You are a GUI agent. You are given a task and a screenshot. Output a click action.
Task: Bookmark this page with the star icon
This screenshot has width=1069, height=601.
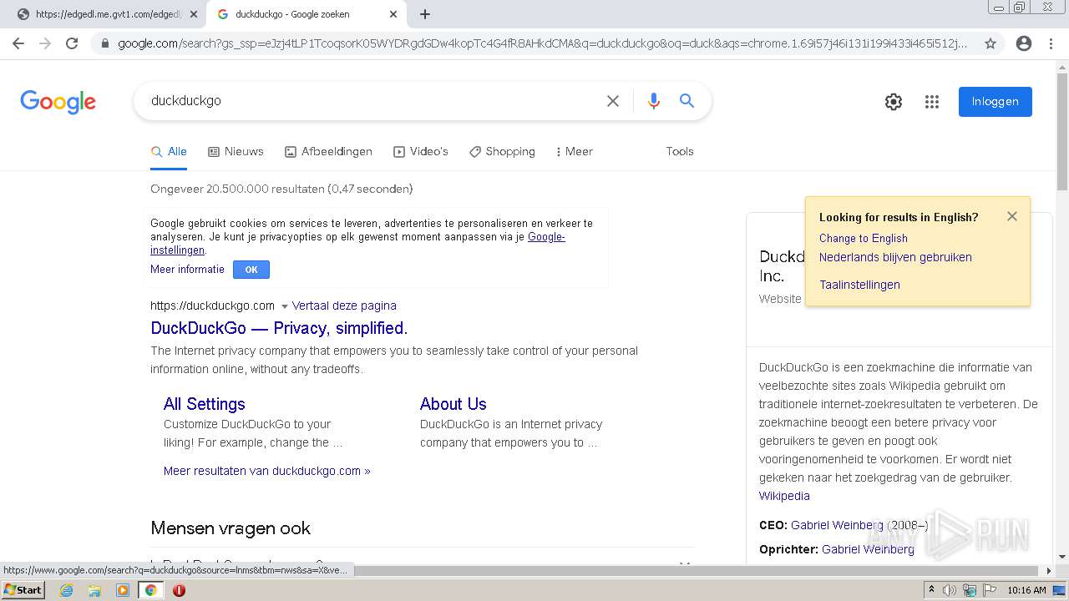990,43
